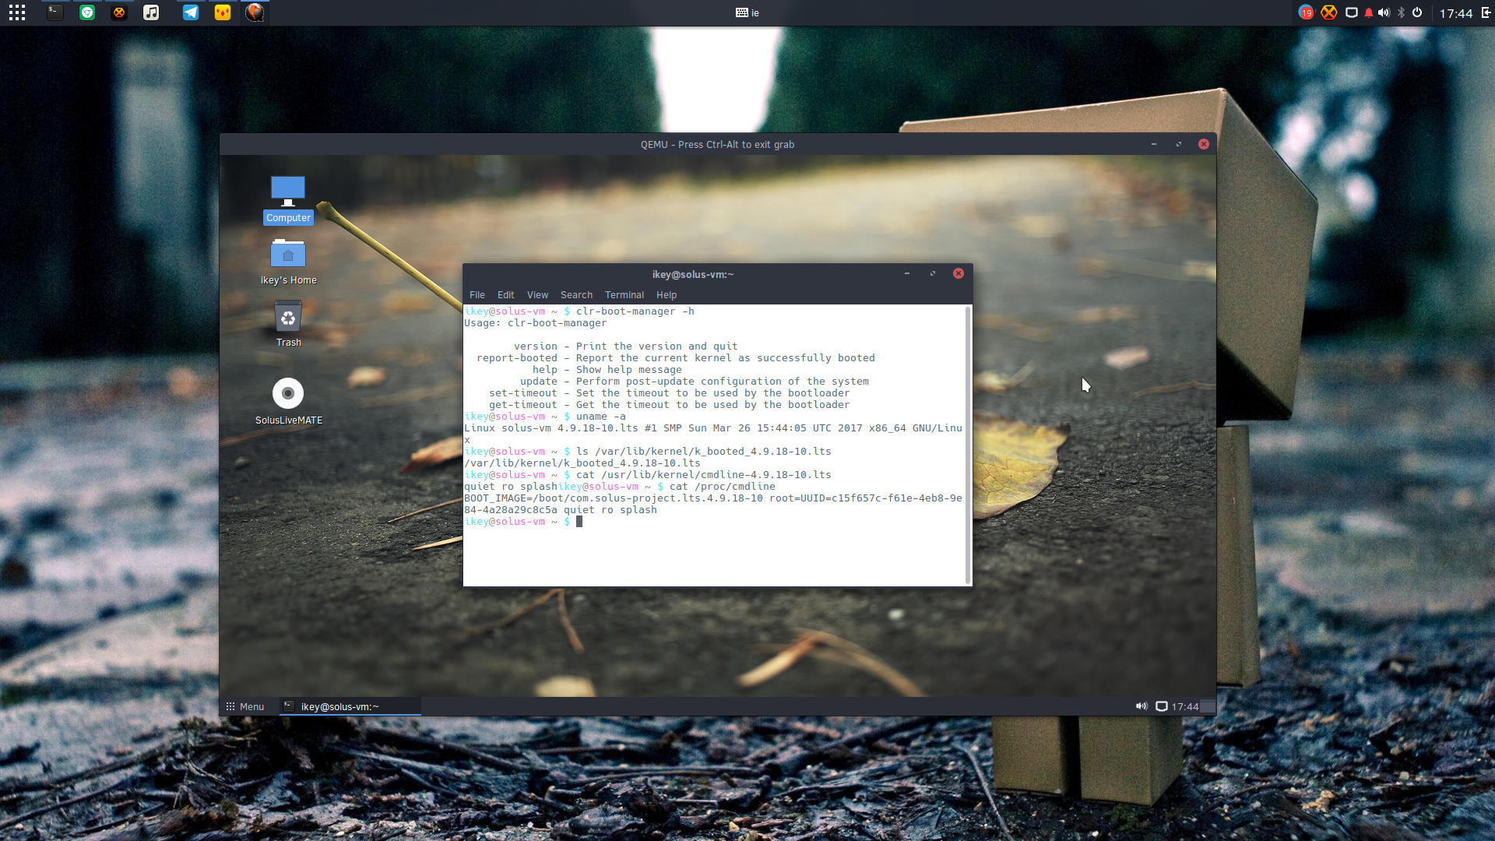Viewport: 1495px width, 841px height.
Task: Click the host clock showing 17:44
Action: coord(1455,13)
